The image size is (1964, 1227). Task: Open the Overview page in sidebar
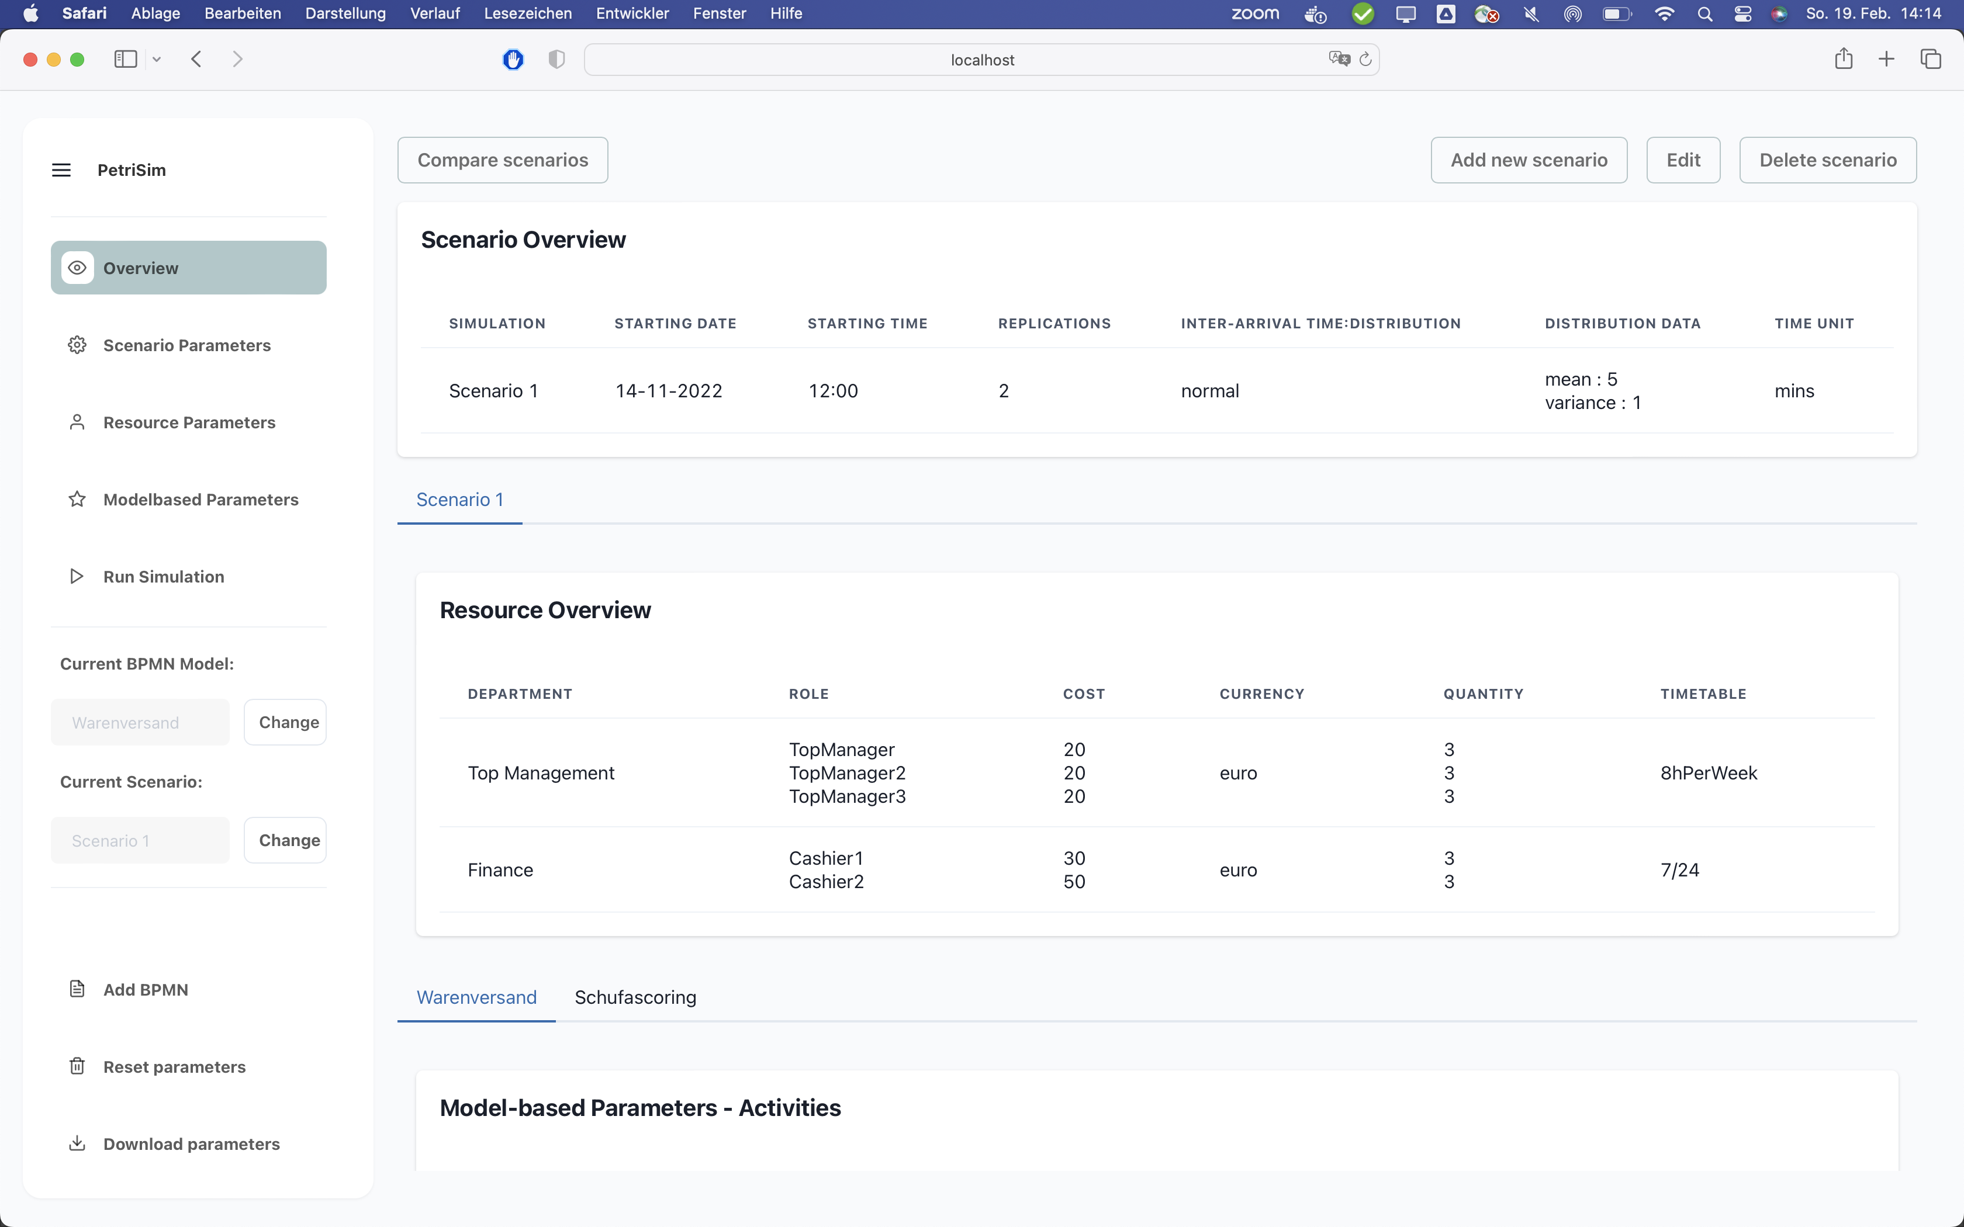pyautogui.click(x=188, y=268)
